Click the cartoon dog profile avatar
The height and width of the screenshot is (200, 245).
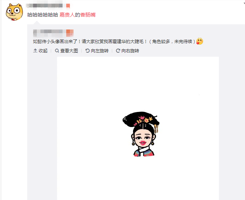(14, 12)
